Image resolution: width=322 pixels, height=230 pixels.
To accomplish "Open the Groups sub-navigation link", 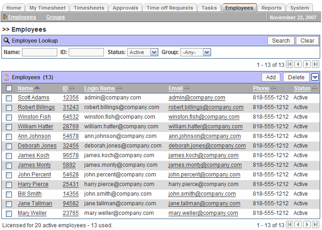I will 55,17.
